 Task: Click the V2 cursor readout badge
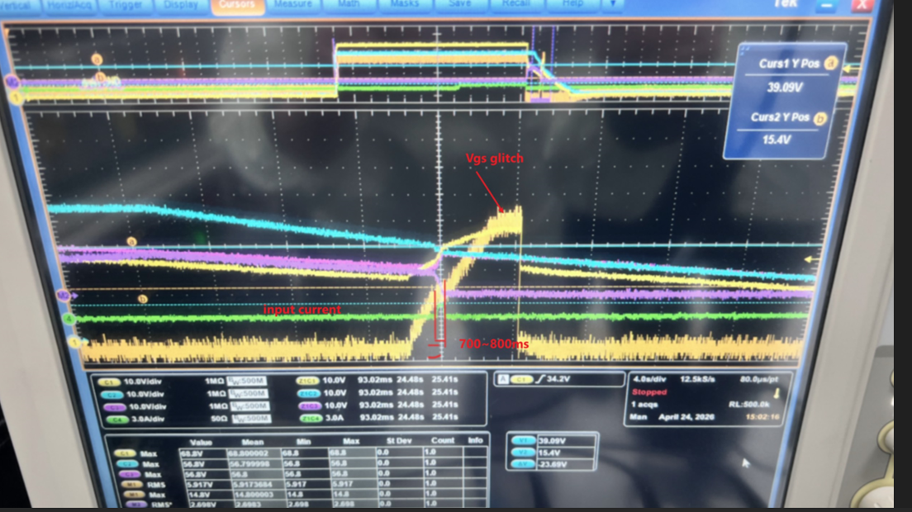tap(522, 453)
